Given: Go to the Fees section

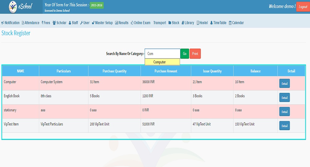Looking at the screenshot, I should tap(46, 23).
